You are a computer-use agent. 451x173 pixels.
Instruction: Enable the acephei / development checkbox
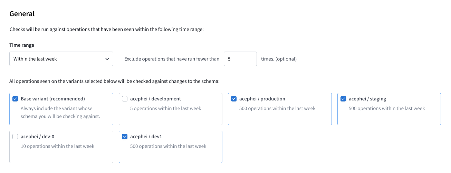[125, 99]
